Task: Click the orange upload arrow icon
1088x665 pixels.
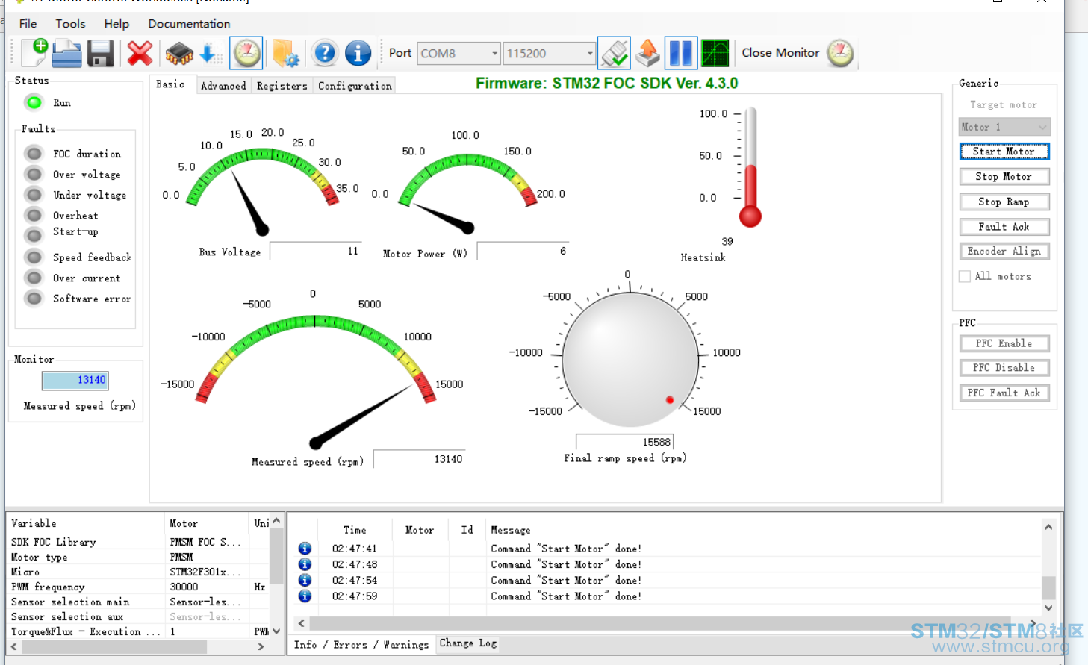Action: [647, 53]
